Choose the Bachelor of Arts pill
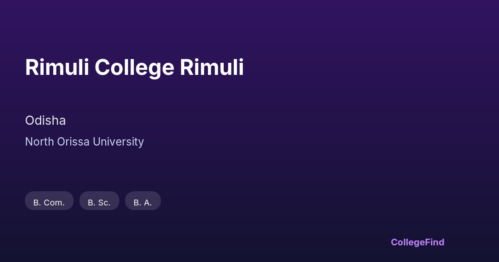The height and width of the screenshot is (262, 499). point(143,202)
